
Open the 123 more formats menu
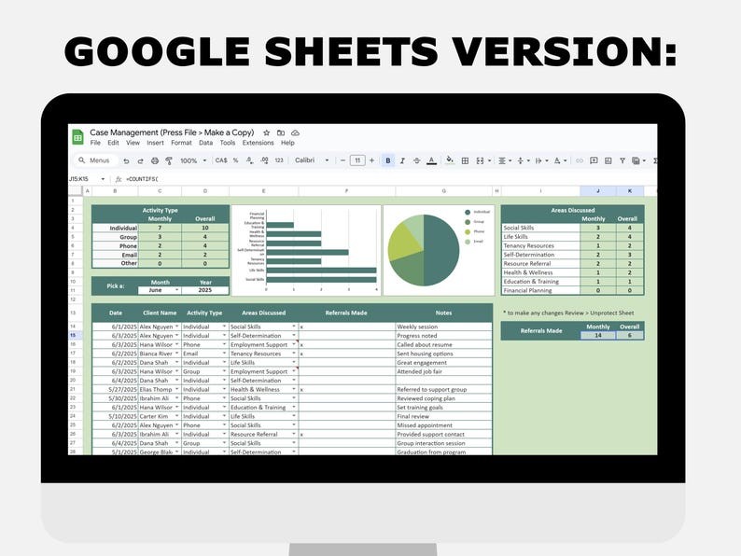279,160
